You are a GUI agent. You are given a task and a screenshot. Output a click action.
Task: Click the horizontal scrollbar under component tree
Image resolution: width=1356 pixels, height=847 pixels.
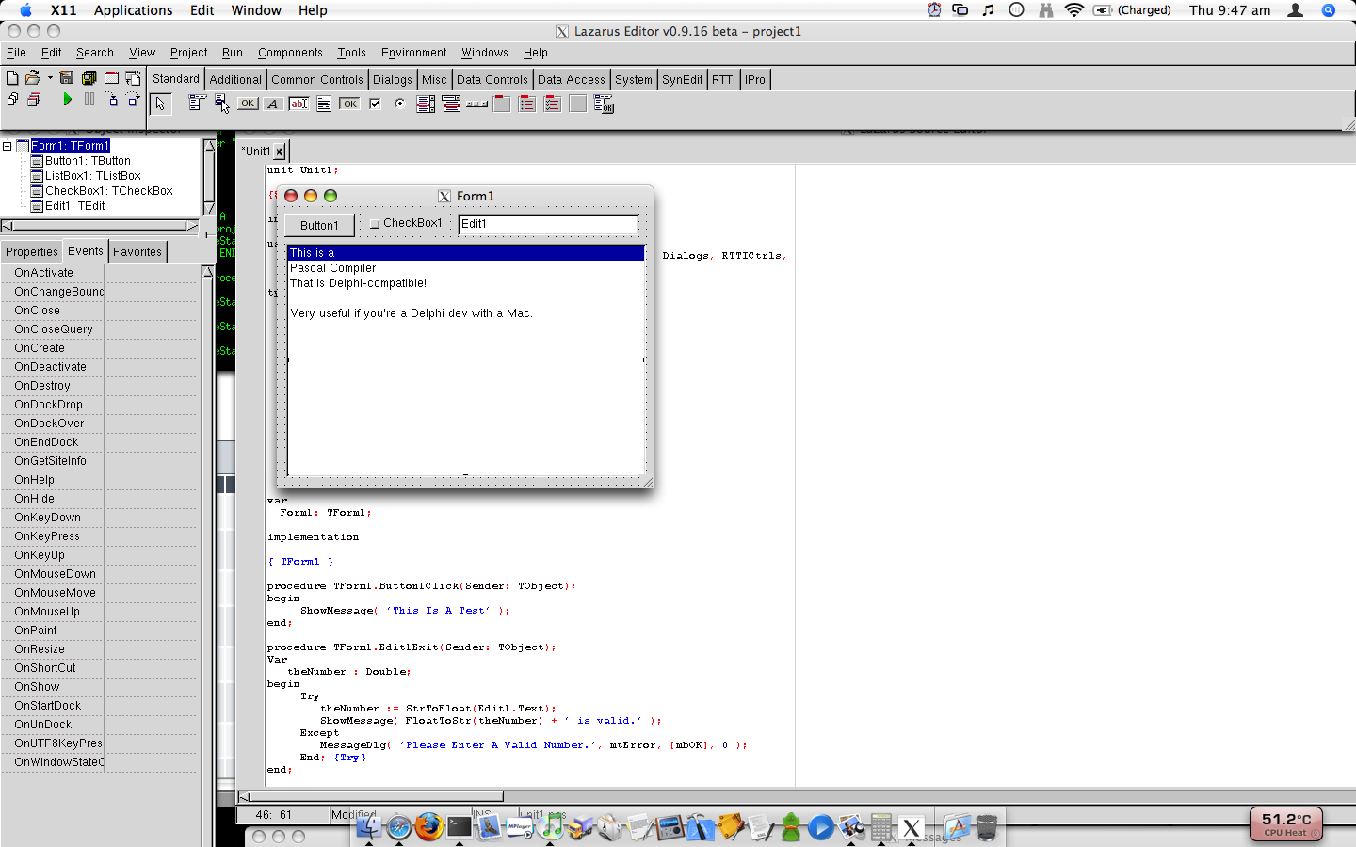(x=100, y=225)
